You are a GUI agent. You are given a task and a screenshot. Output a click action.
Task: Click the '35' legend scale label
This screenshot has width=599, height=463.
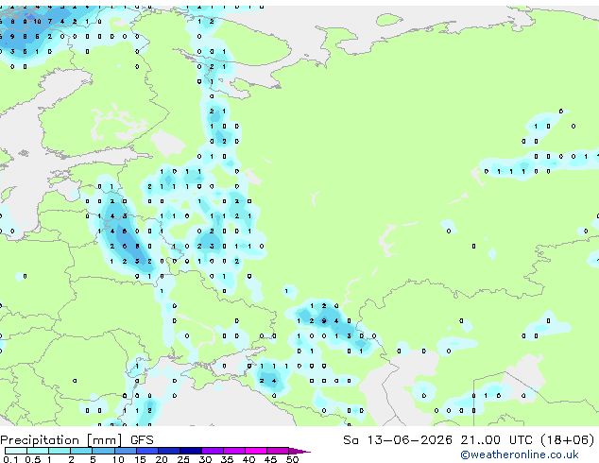tap(227, 459)
